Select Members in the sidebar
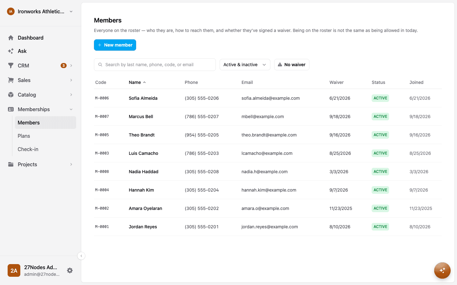The image size is (457, 285). [x=45, y=123]
